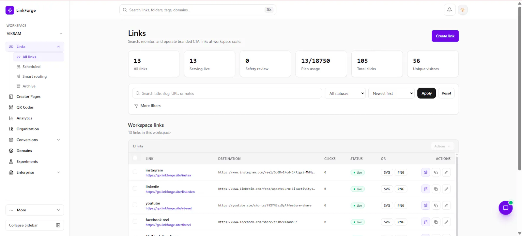522x236 pixels.
Task: Open Smart routing in sidebar
Action: [38, 76]
